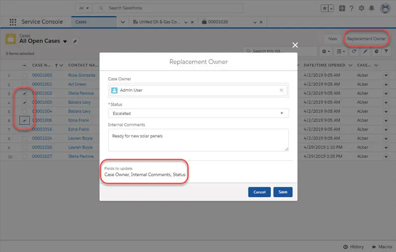Toggle checkbox for case 00001024
Screen dimensions: 396x252
click(x=24, y=138)
